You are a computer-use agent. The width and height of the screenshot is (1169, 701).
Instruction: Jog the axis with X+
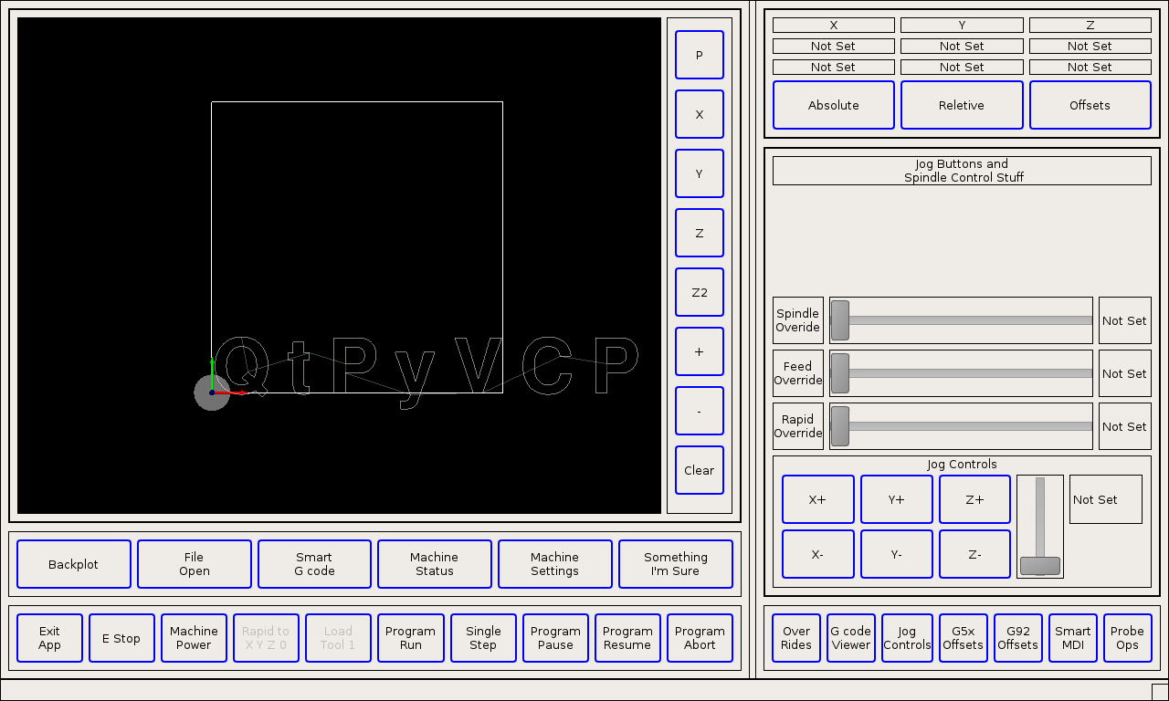(817, 499)
